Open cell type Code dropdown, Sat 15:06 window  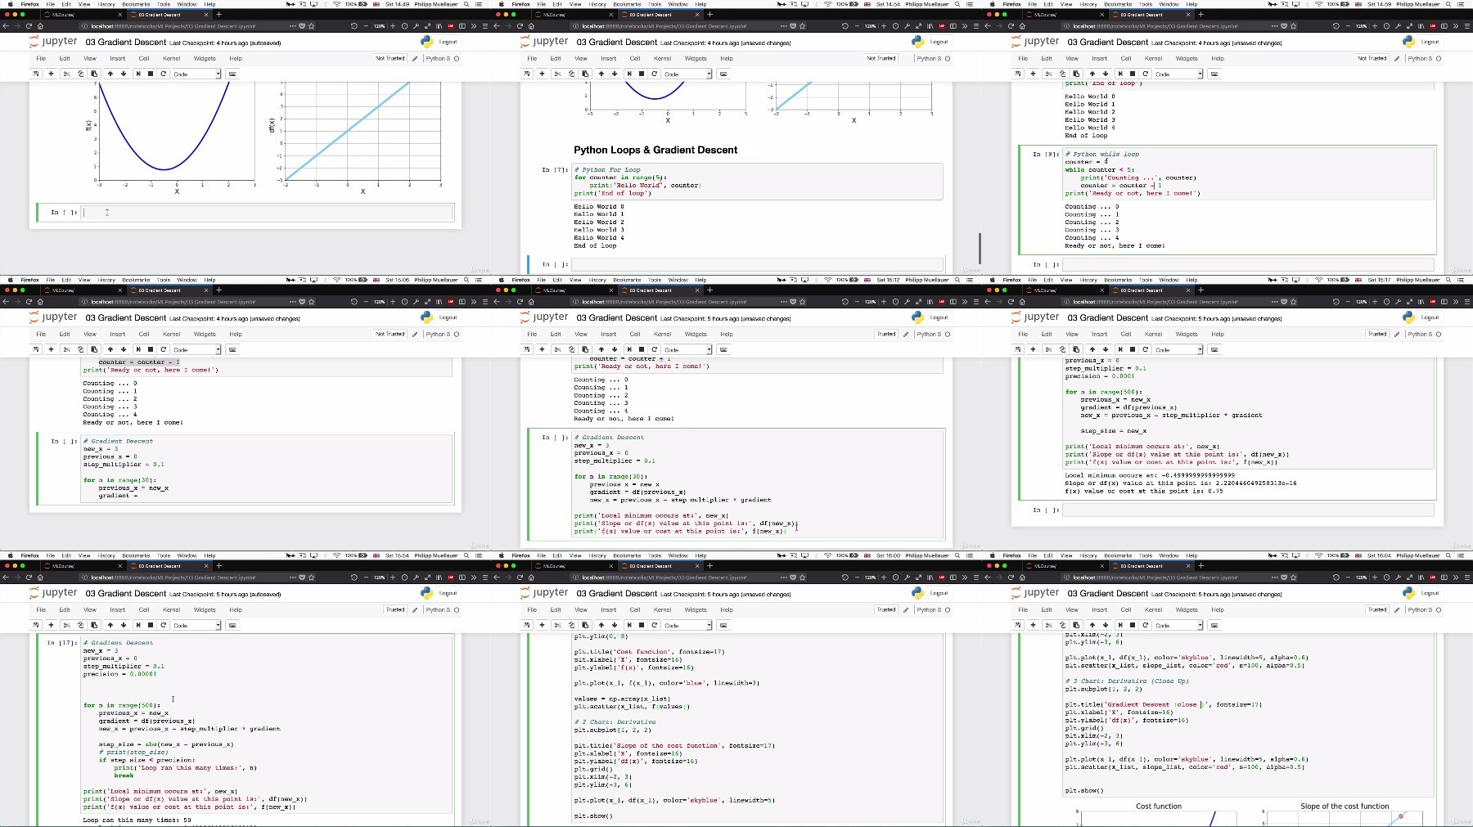pyautogui.click(x=196, y=349)
